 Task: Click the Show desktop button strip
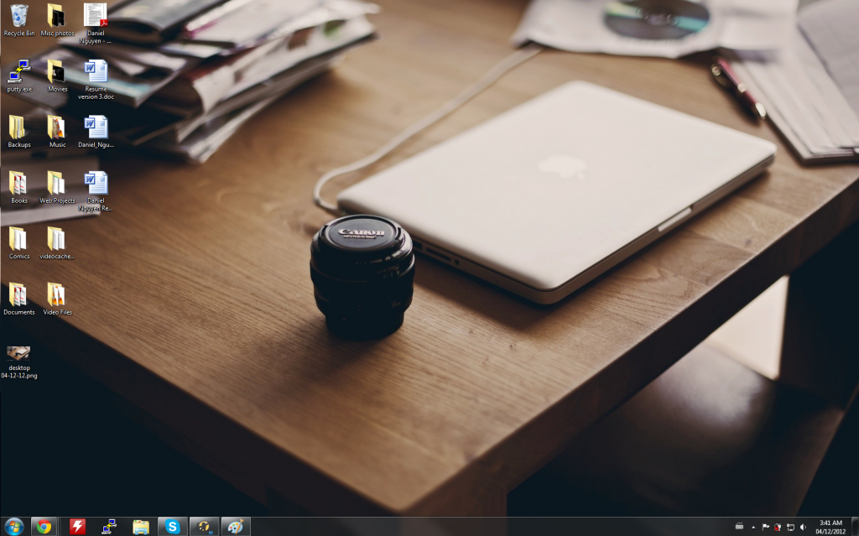tap(855, 527)
